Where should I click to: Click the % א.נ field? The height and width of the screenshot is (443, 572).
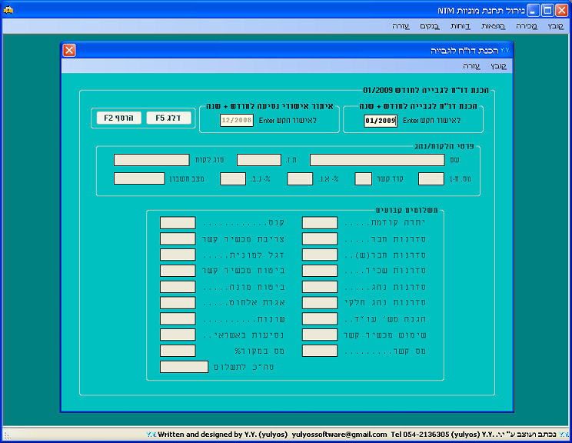point(300,178)
